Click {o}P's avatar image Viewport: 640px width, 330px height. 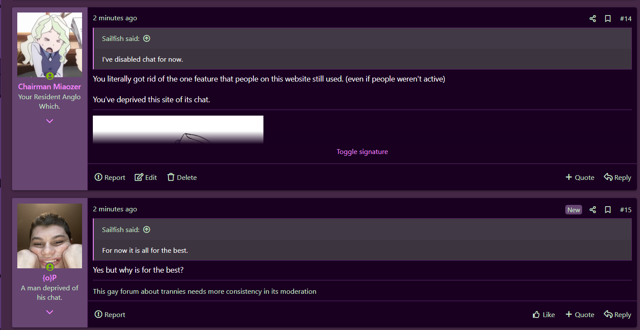pyautogui.click(x=50, y=236)
